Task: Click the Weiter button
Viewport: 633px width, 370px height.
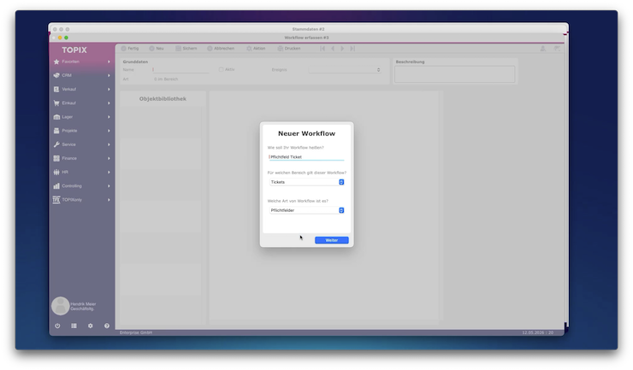Action: 331,240
